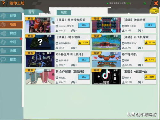This screenshot has height=120, width=160.
Task: Click 进入 for 新合作解密 map
Action: pos(84,77)
